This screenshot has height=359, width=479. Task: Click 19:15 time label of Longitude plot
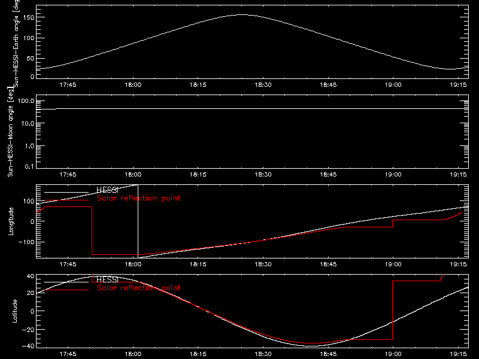[x=458, y=264]
